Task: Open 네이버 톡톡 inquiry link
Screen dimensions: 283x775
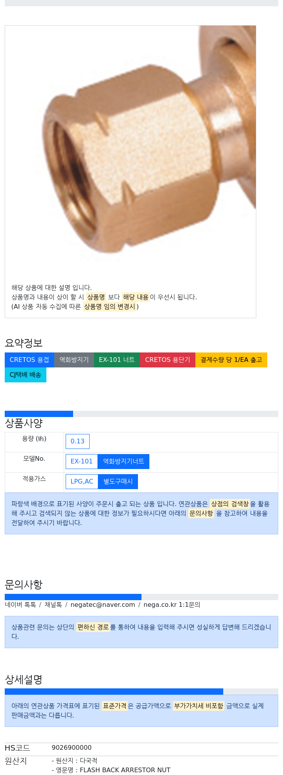Action: [20, 605]
